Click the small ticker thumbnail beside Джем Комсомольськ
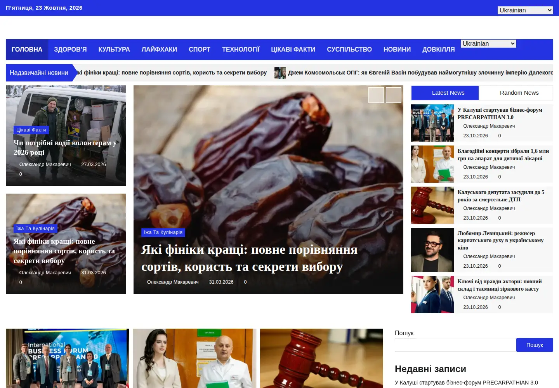559x388 pixels. (x=280, y=73)
